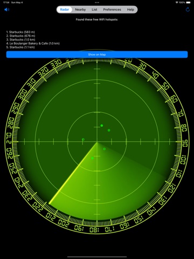Open the Nearby tab
The width and height of the screenshot is (194, 259).
point(80,10)
